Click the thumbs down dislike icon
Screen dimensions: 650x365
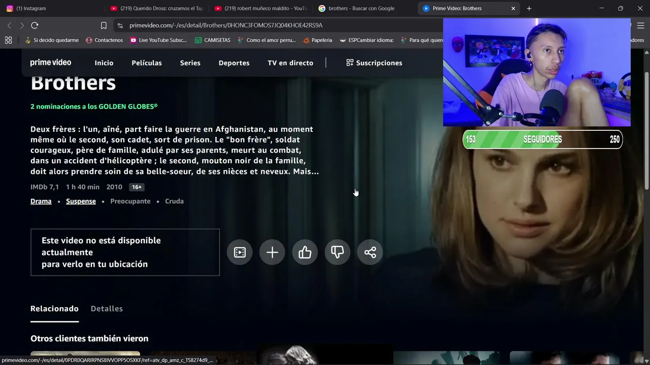point(337,252)
